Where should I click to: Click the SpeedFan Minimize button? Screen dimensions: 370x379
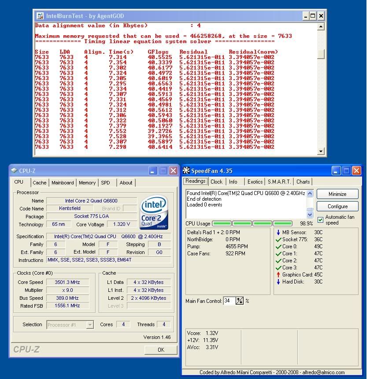coord(337,194)
